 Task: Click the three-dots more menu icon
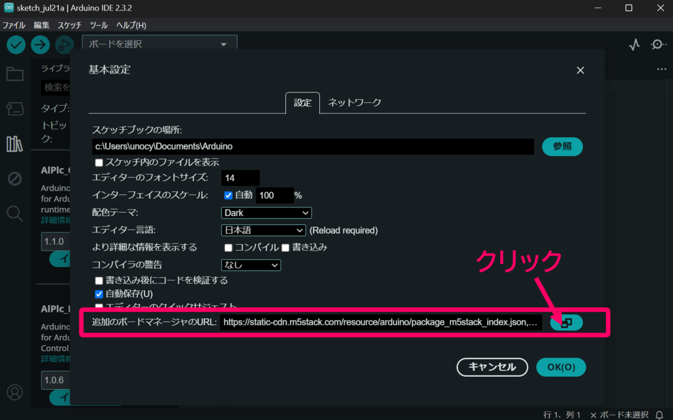coord(661,69)
